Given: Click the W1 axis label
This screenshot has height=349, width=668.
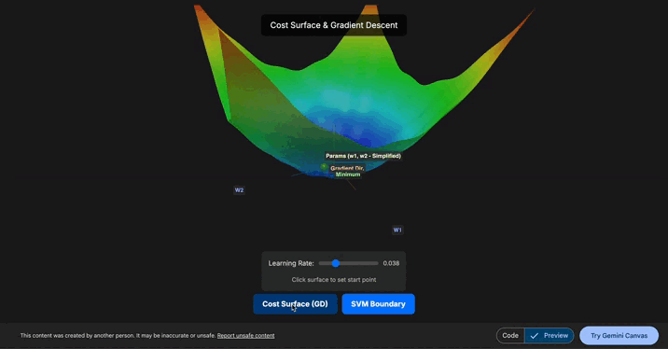Looking at the screenshot, I should (x=397, y=230).
